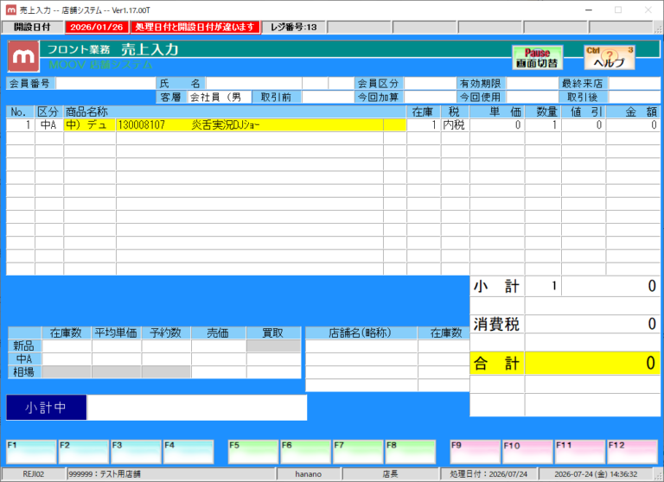Click the 合計 yellow total field
Screen dimensions: 664x482
(x=592, y=363)
